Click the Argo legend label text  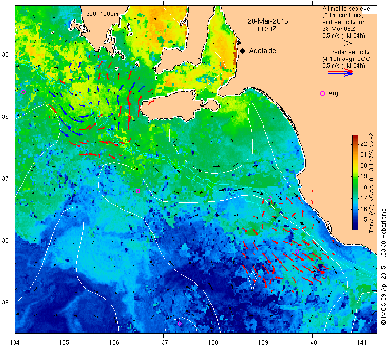tap(335, 93)
